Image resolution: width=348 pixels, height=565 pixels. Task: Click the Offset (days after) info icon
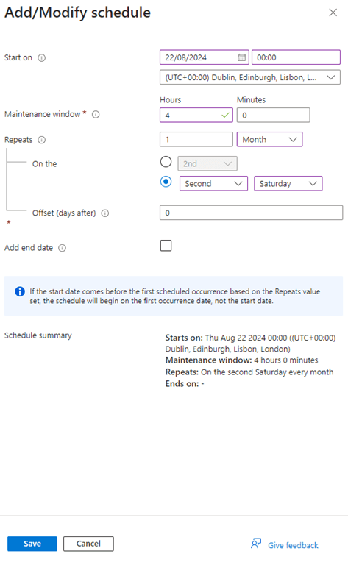click(x=104, y=213)
